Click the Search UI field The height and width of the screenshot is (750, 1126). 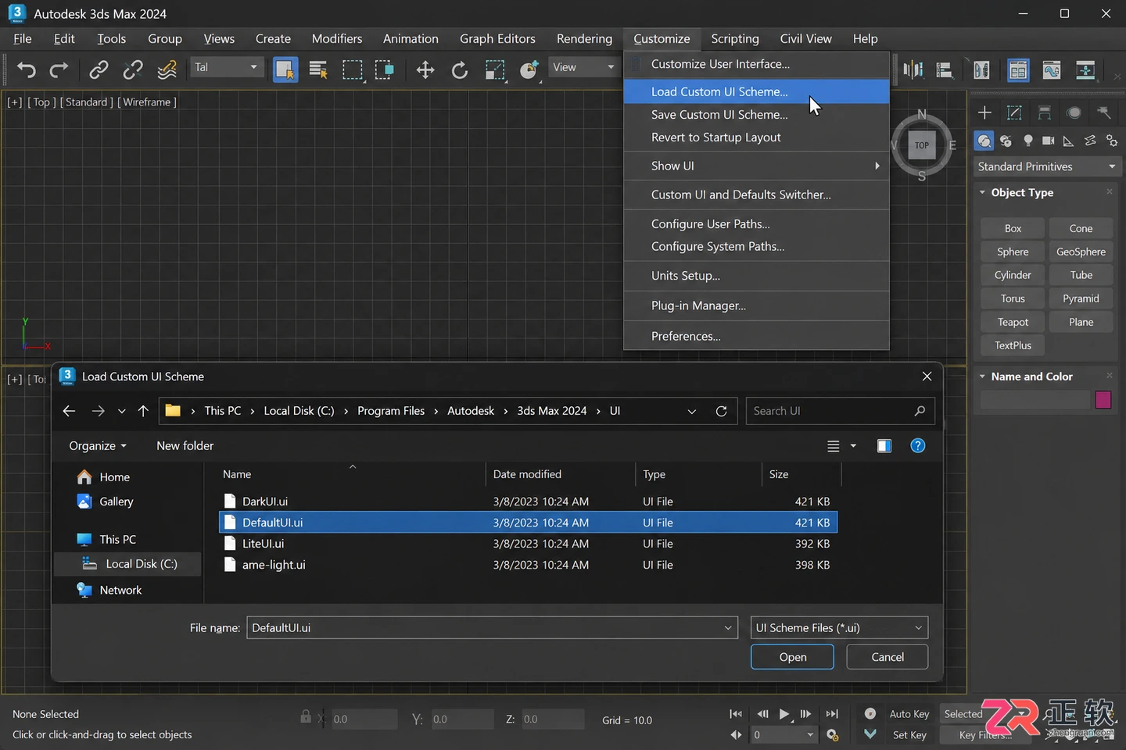[840, 411]
